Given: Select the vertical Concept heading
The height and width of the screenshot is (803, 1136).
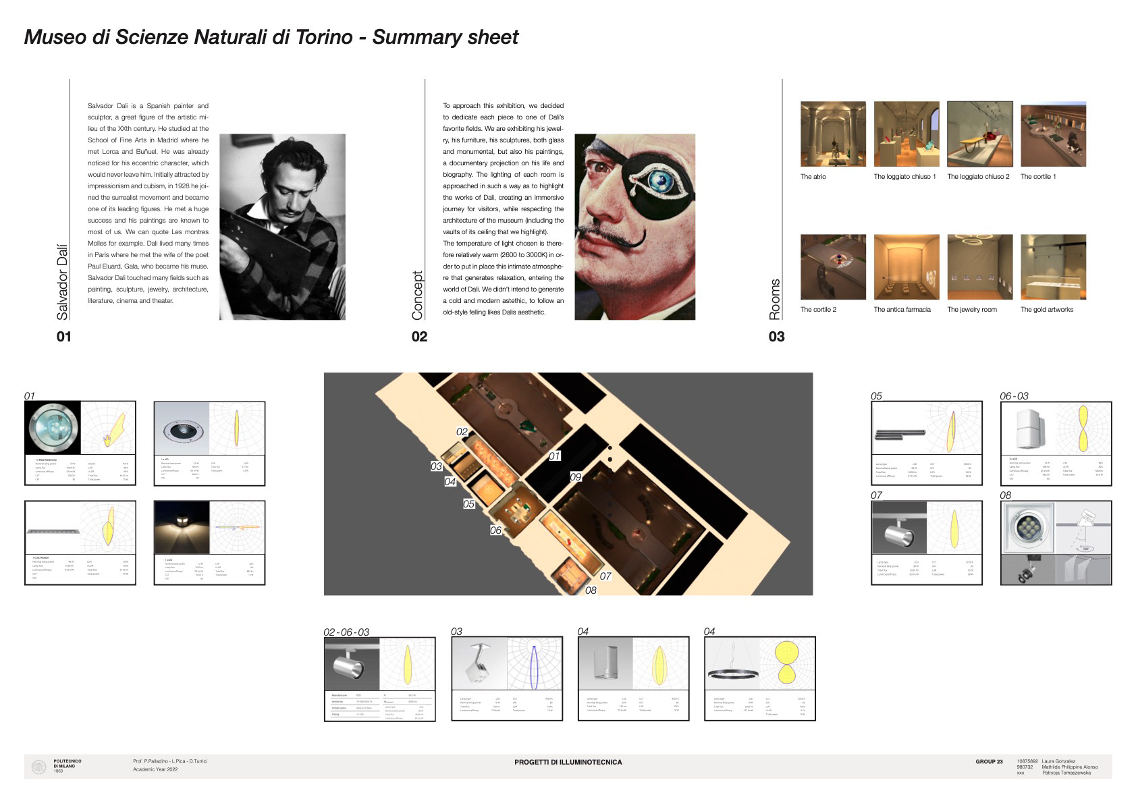Looking at the screenshot, I should 417,296.
